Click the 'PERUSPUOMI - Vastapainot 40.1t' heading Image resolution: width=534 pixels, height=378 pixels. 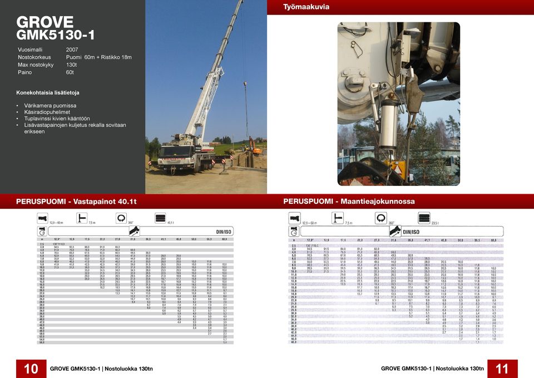(x=76, y=202)
